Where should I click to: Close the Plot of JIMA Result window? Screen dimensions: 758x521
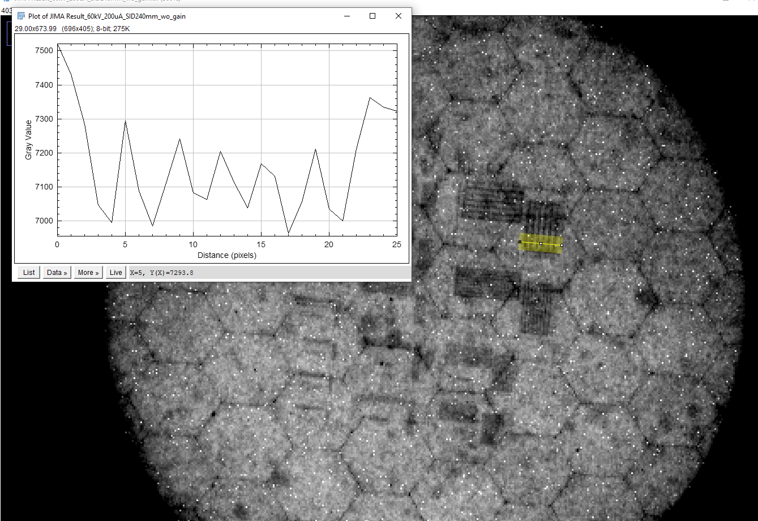pyautogui.click(x=399, y=16)
